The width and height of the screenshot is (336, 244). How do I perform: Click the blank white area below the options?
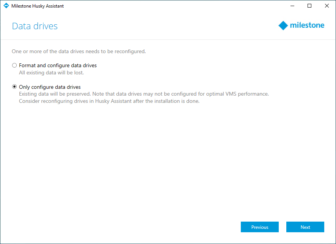(x=167, y=161)
